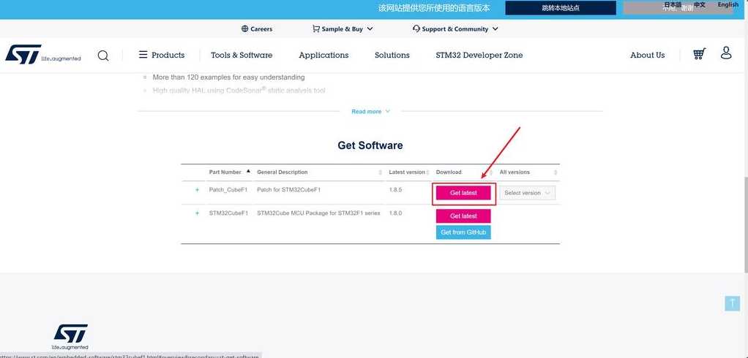The image size is (748, 358).
Task: Open Select version dropdown for Patch_CubeF1
Action: [527, 193]
